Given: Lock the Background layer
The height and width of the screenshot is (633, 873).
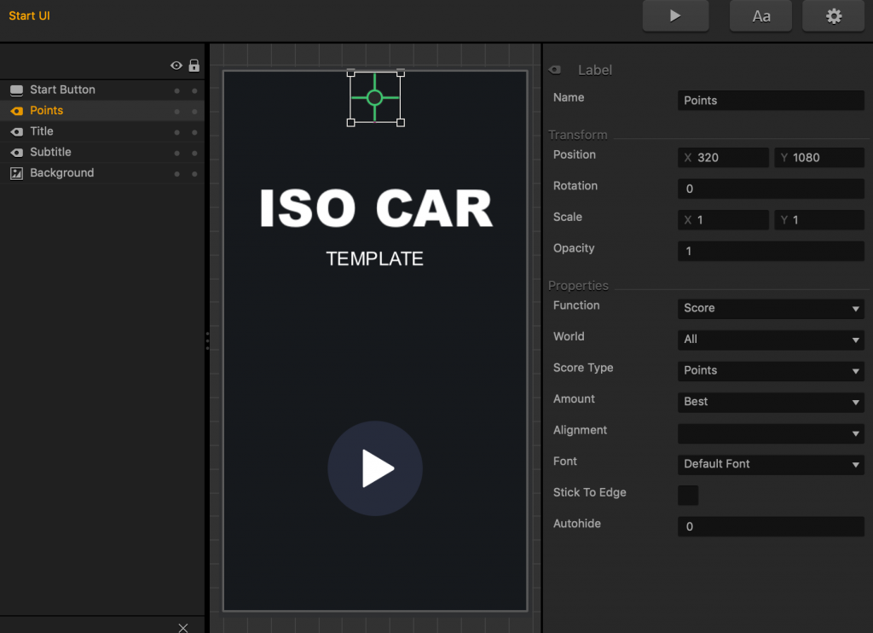Looking at the screenshot, I should pyautogui.click(x=194, y=172).
